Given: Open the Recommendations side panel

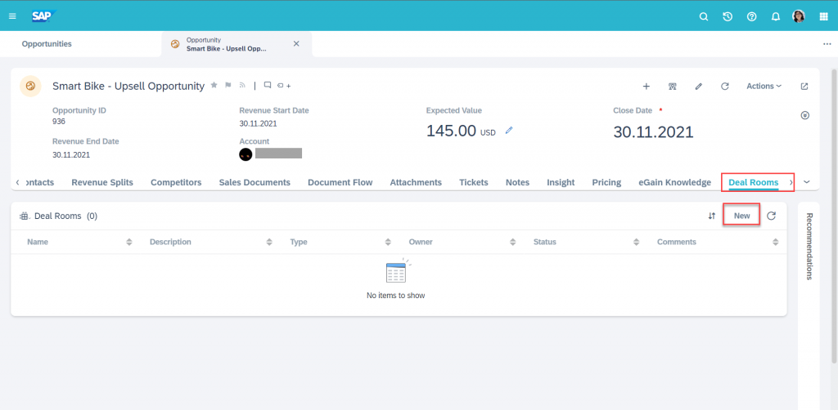Looking at the screenshot, I should point(809,247).
